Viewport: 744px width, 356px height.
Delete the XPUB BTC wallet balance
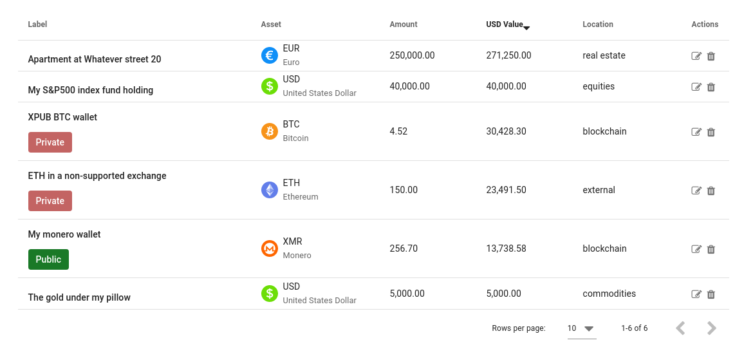pyautogui.click(x=711, y=132)
